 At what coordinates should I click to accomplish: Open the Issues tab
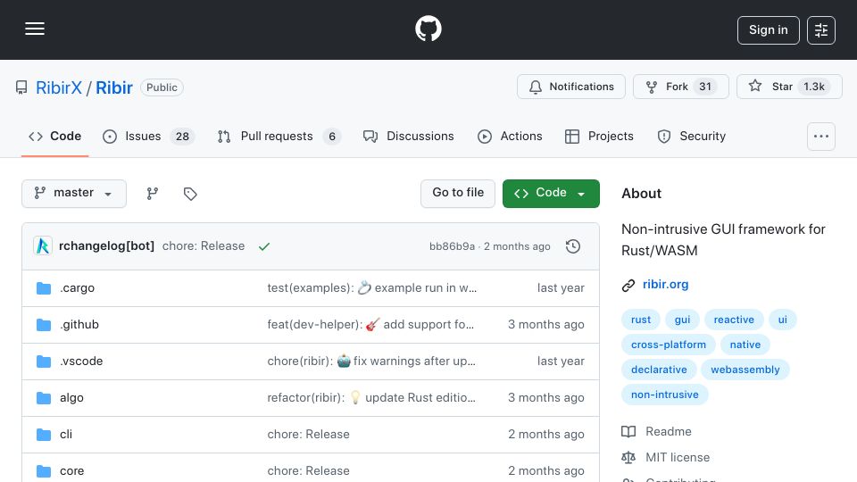(x=148, y=136)
